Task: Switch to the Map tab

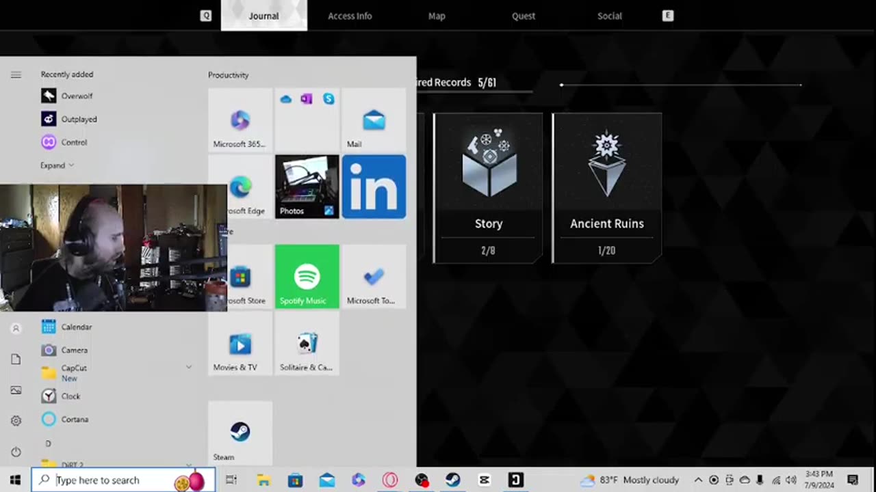Action: click(437, 16)
